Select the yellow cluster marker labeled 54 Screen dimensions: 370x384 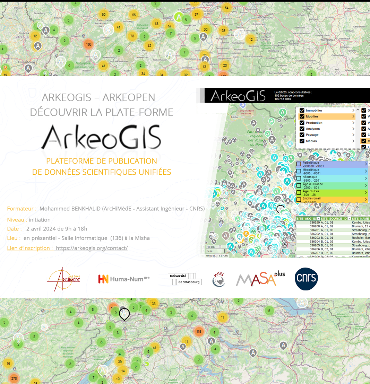click(227, 8)
